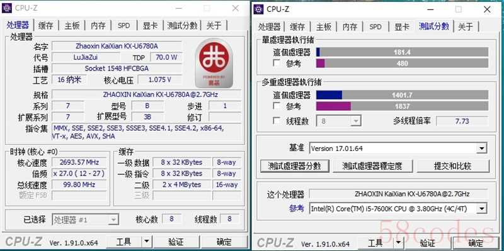Click the multi-thread 1401.7 score bar
504x251 pixels.
tap(402, 95)
